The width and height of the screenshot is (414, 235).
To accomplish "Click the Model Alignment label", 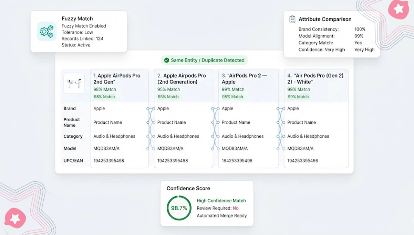I will [317, 36].
